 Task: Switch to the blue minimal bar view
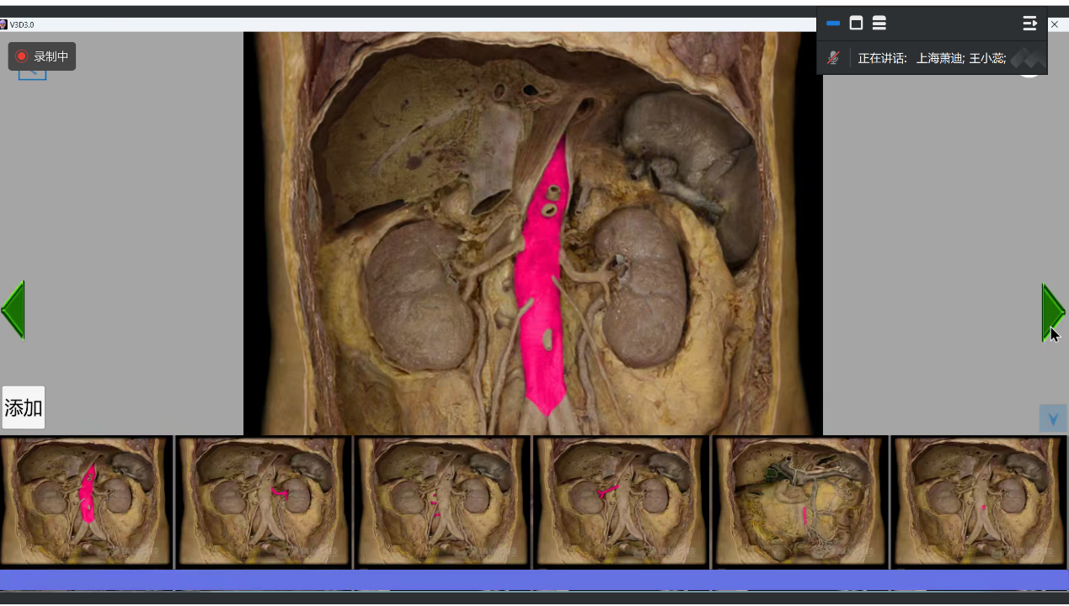click(833, 24)
